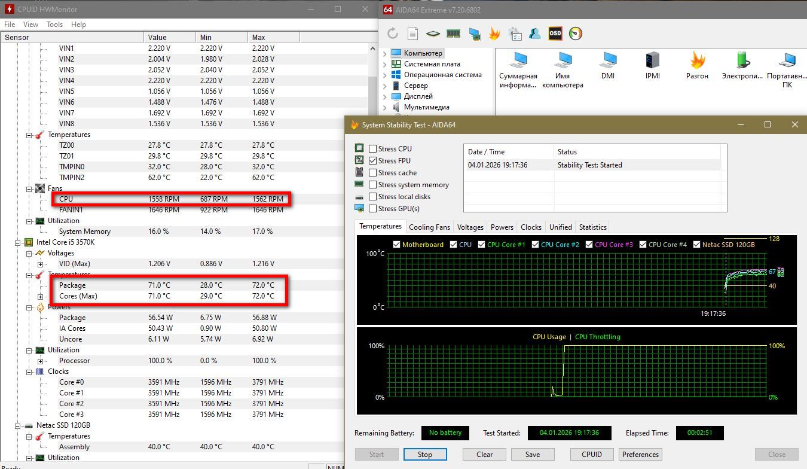Switch to the Voltages tab

[470, 227]
